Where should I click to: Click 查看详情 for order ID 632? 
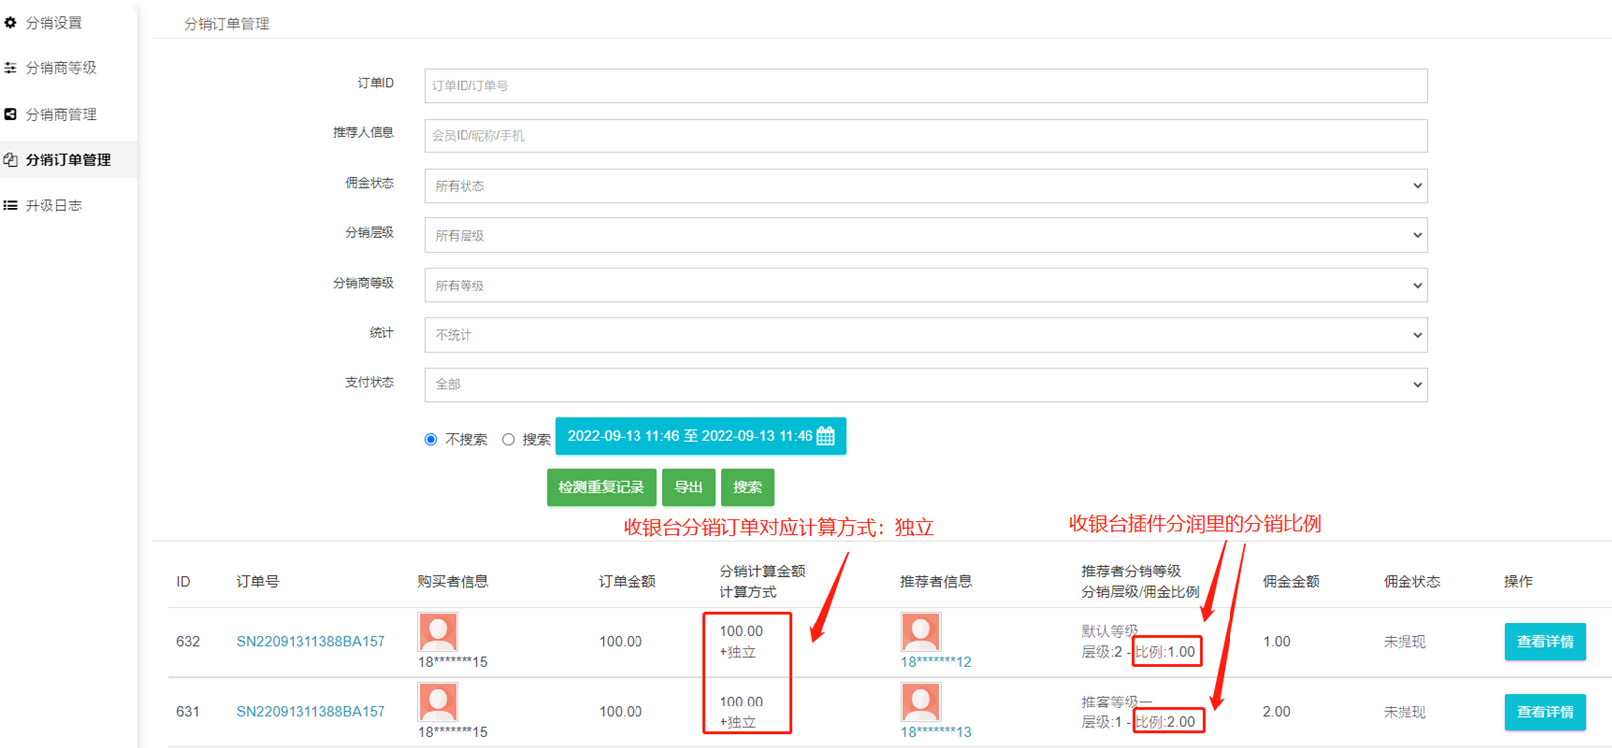[x=1545, y=642]
